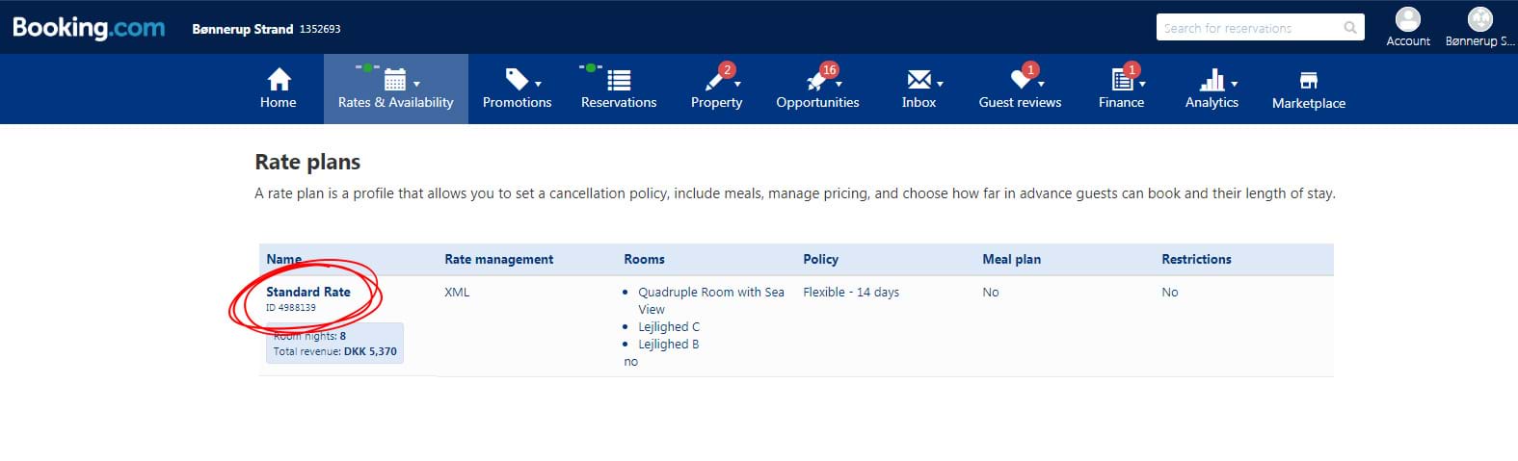
Task: Open the Bønnerup S... user profile avatar
Action: (x=1479, y=19)
